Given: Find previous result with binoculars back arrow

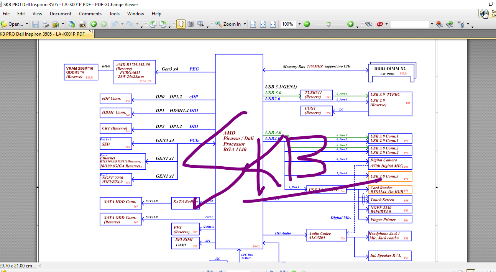Looking at the screenshot, I should click(439, 24).
